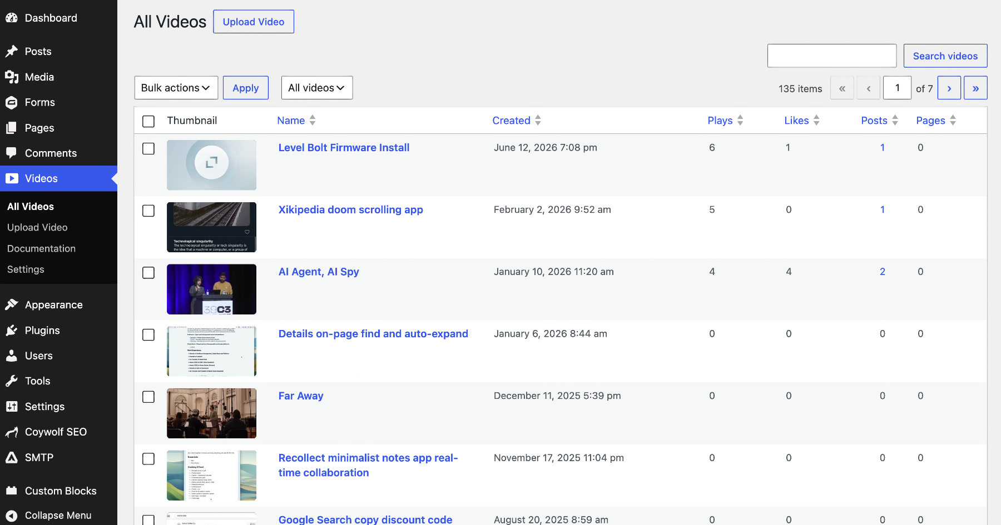Click the Recollect notes app thumbnail
This screenshot has width=1001, height=525.
tap(211, 476)
